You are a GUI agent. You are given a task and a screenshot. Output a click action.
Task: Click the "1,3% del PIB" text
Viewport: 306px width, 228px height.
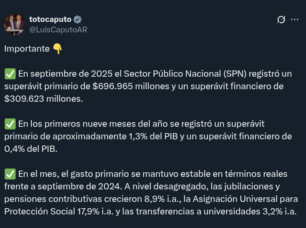coord(147,136)
